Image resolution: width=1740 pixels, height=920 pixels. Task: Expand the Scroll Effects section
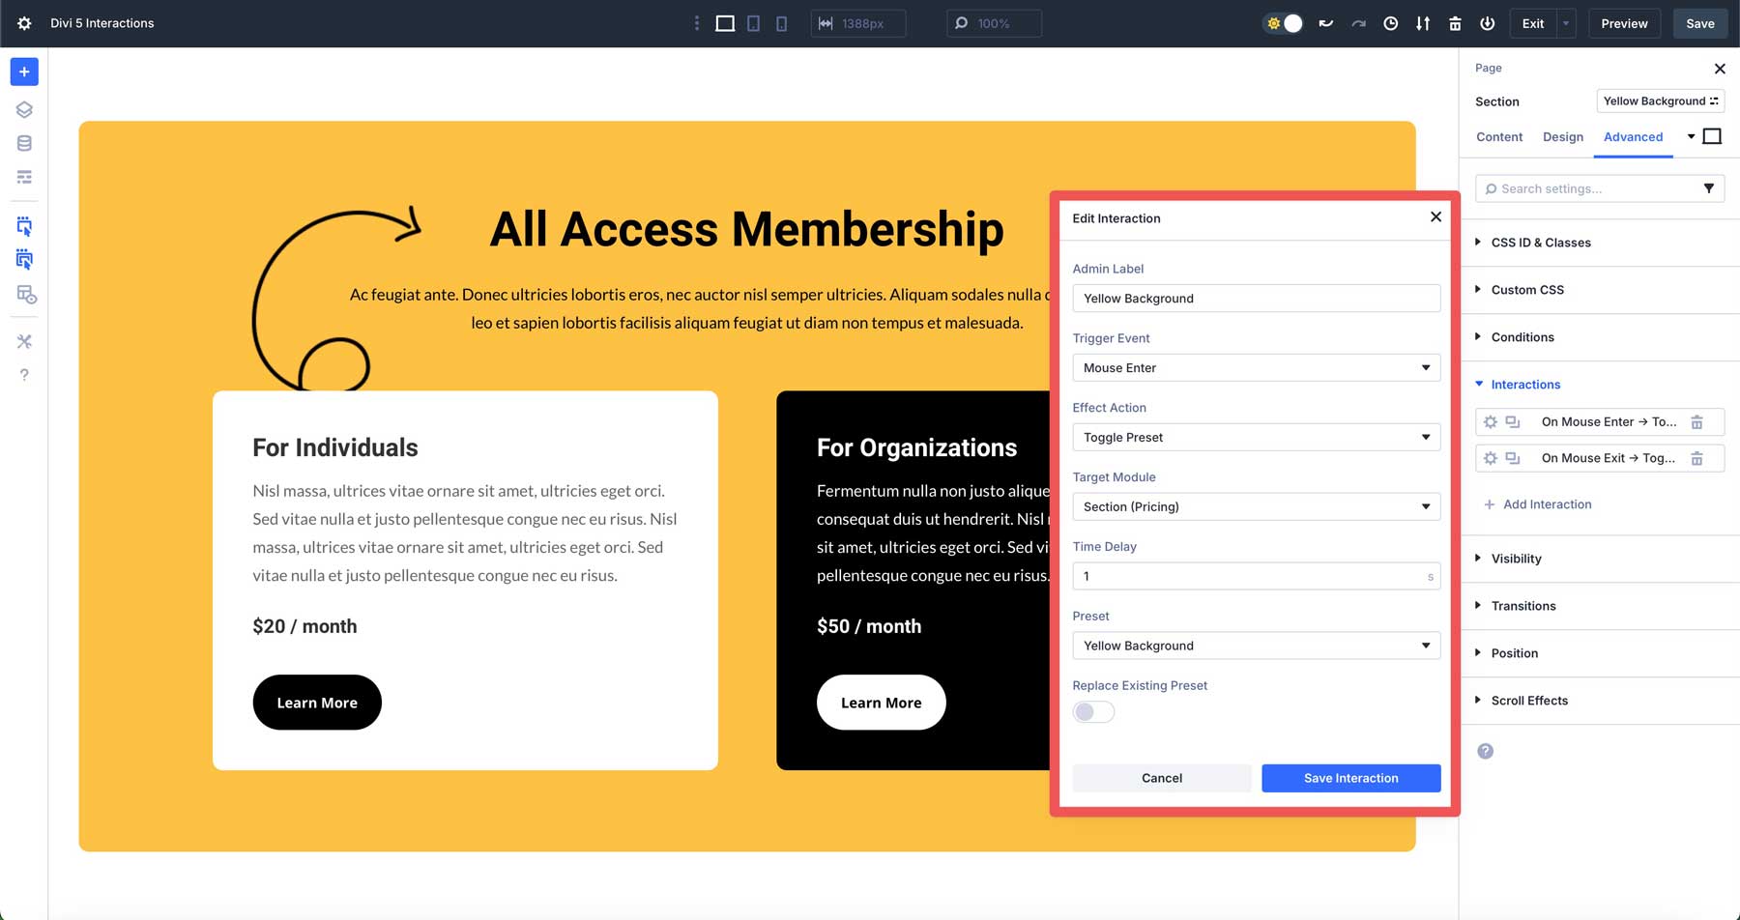1529,700
